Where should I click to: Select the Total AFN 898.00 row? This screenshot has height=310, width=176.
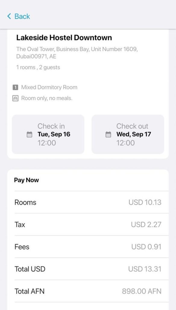tap(91, 291)
